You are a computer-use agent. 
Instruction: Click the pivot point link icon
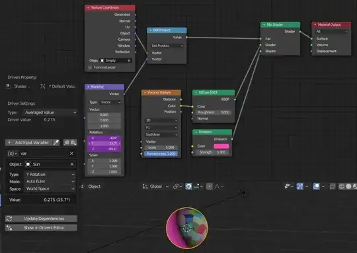tap(176, 186)
